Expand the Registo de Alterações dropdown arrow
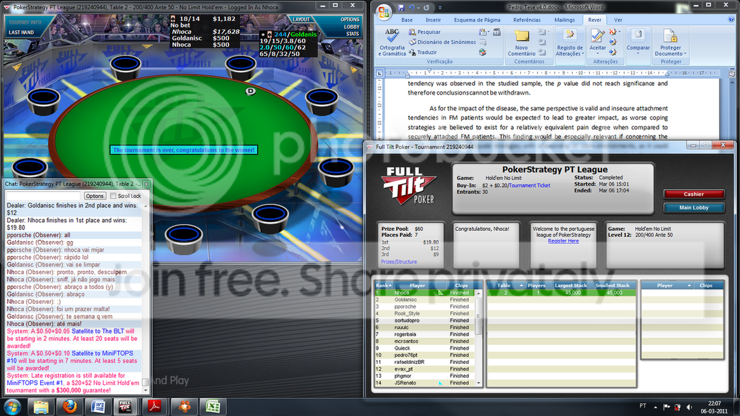The image size is (740, 416). (583, 54)
